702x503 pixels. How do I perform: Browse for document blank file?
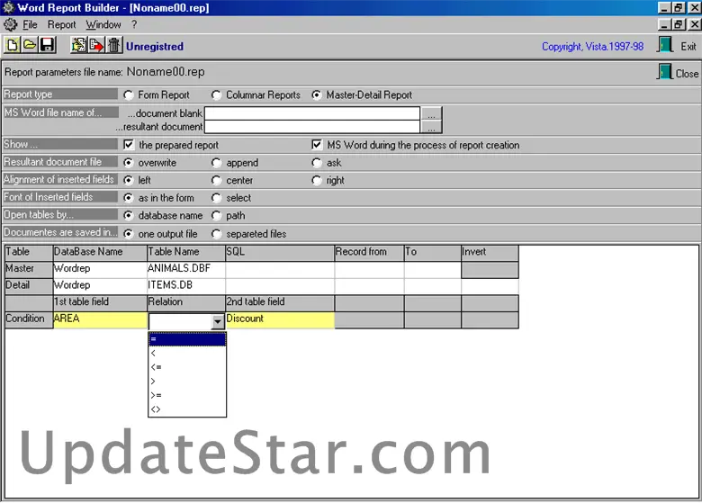coord(431,113)
